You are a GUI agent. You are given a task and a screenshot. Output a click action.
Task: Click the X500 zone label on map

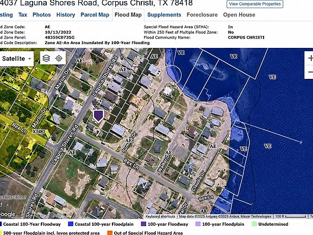(39, 132)
